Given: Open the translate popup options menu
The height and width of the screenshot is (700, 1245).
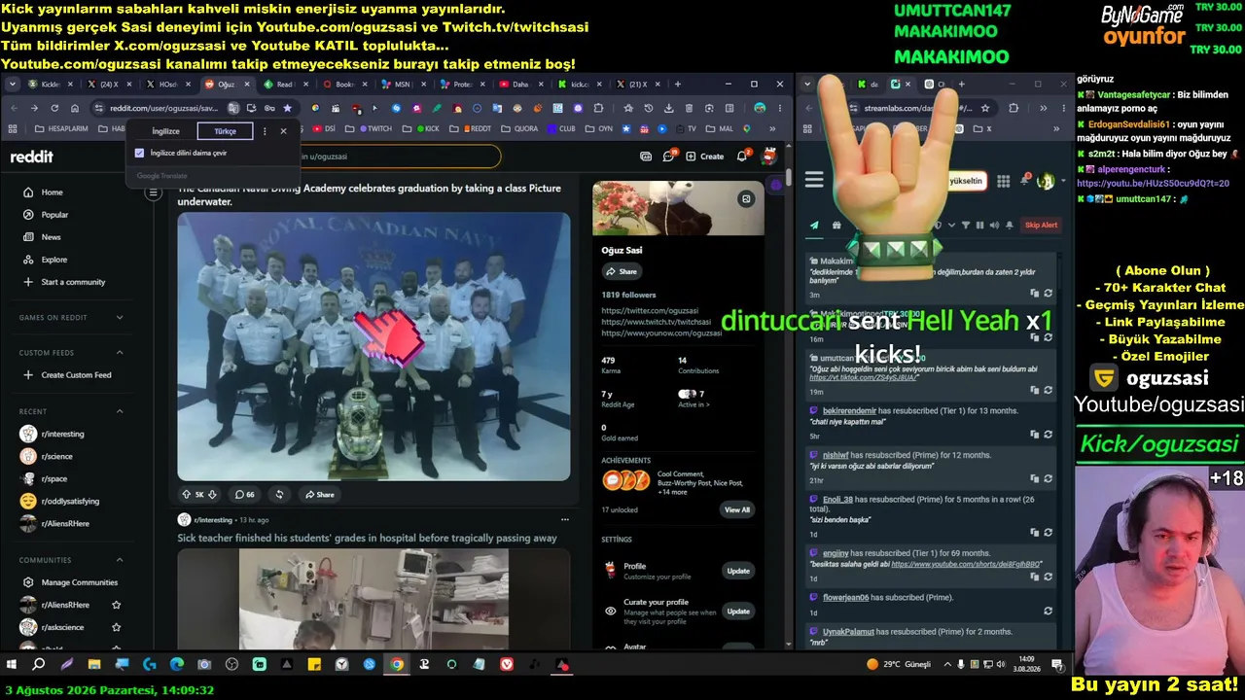Looking at the screenshot, I should tap(265, 131).
